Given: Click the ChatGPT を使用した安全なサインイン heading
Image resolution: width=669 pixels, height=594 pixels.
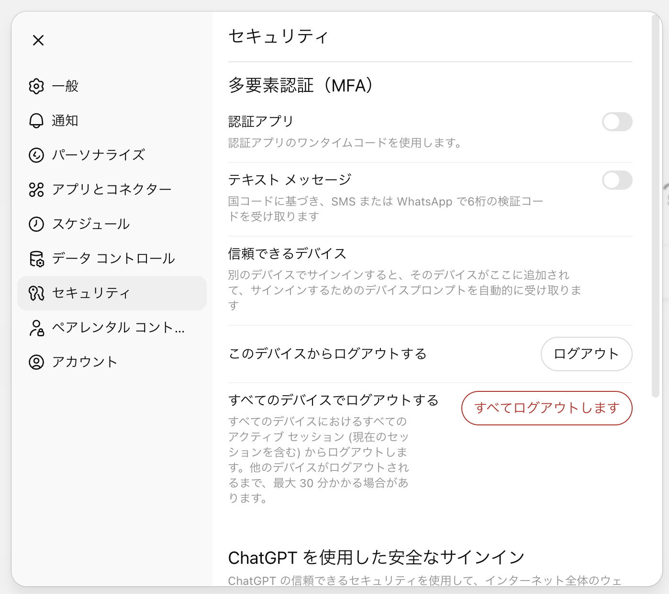Looking at the screenshot, I should coord(376,558).
